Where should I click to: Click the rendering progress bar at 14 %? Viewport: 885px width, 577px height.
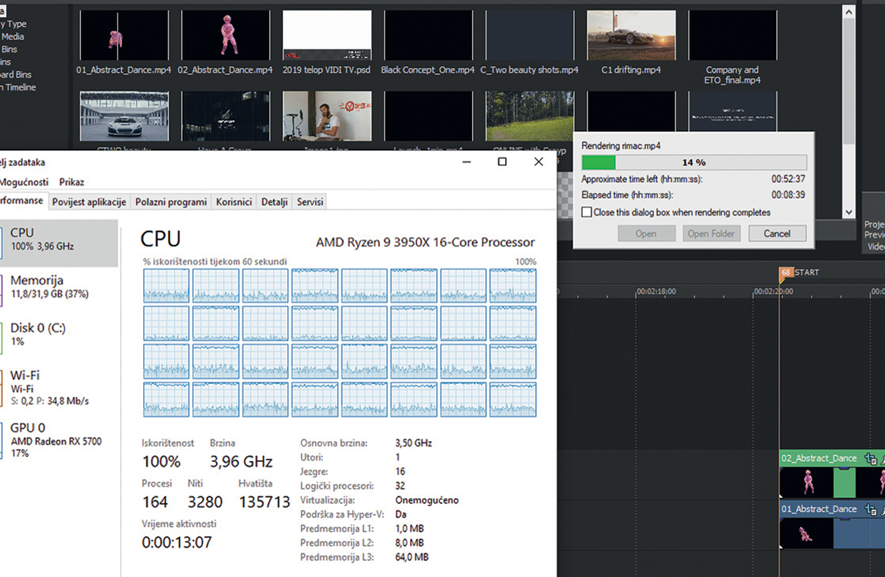click(x=694, y=162)
